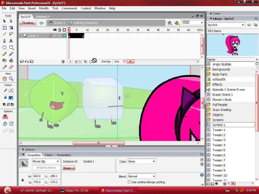Open the Control menu
This screenshot has width=259, height=194.
click(x=86, y=8)
